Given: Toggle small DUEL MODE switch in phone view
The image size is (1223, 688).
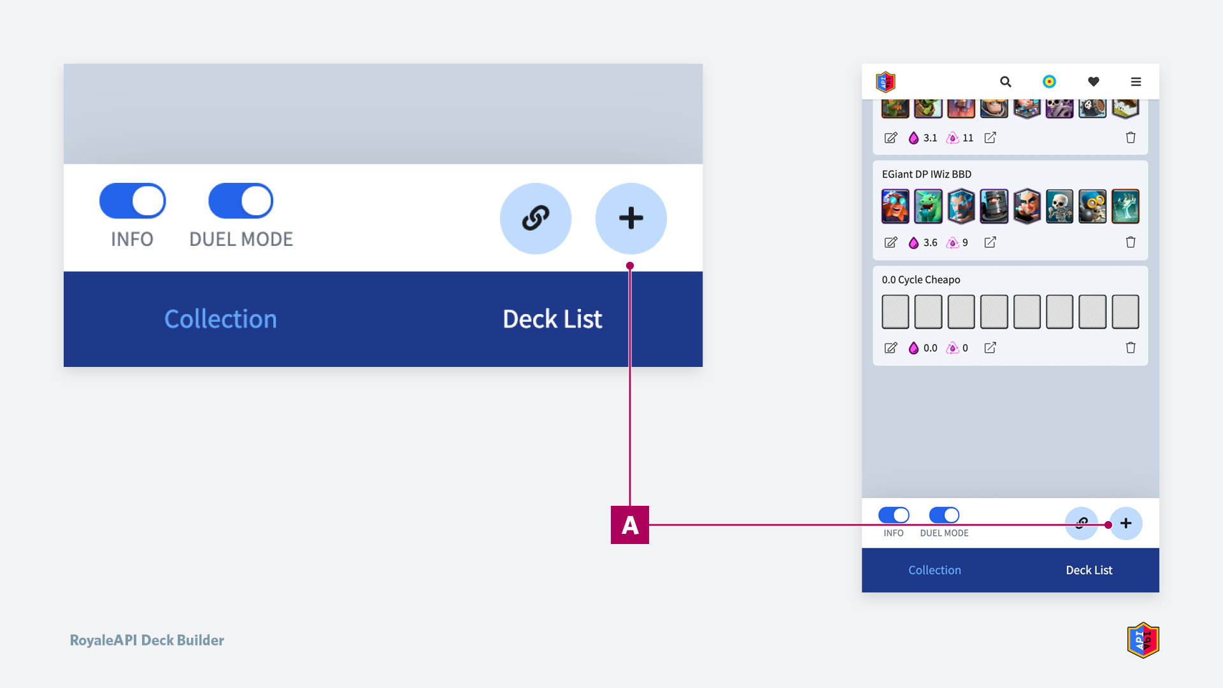Looking at the screenshot, I should pos(944,515).
